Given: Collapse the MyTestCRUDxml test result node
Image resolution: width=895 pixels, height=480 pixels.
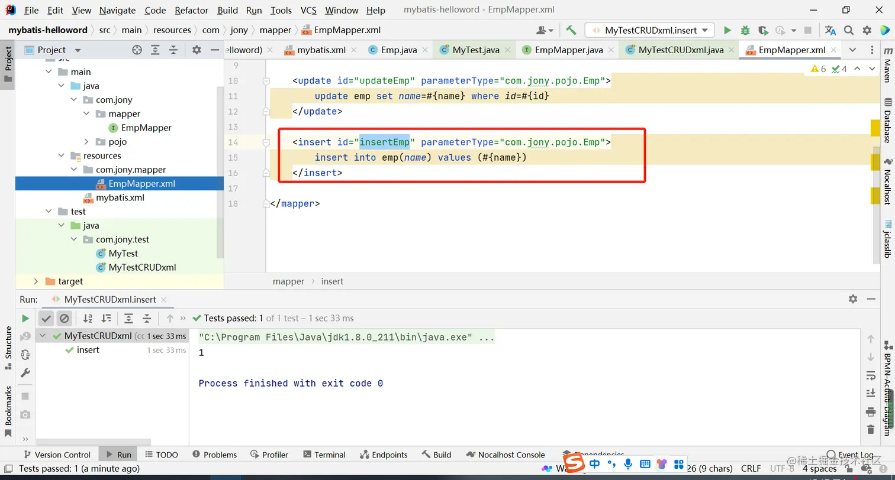Looking at the screenshot, I should pos(42,336).
